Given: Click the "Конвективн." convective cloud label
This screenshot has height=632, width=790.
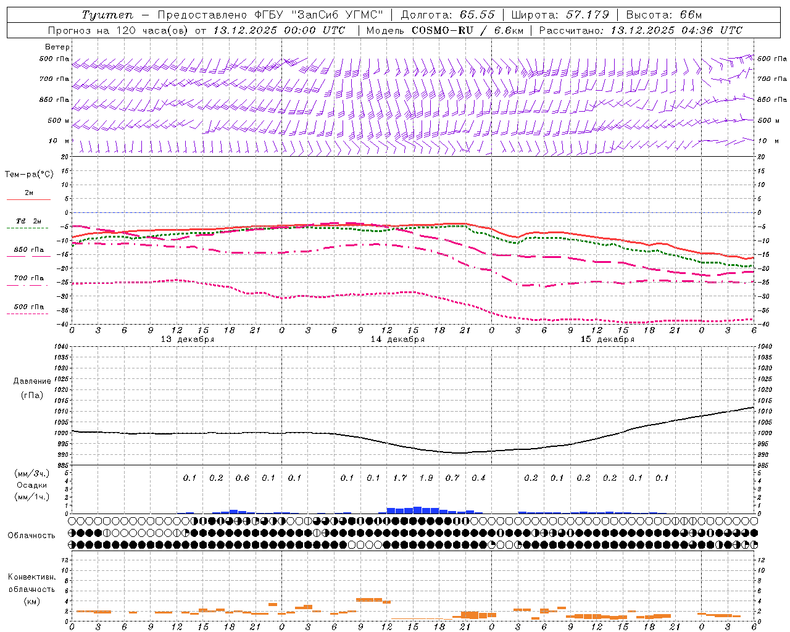Looking at the screenshot, I should point(32,577).
